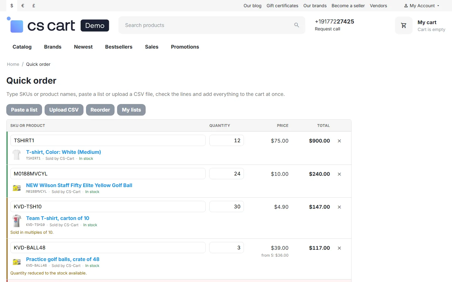The image size is (452, 282).
Task: Click the quantity field showing 24
Action: (227, 174)
